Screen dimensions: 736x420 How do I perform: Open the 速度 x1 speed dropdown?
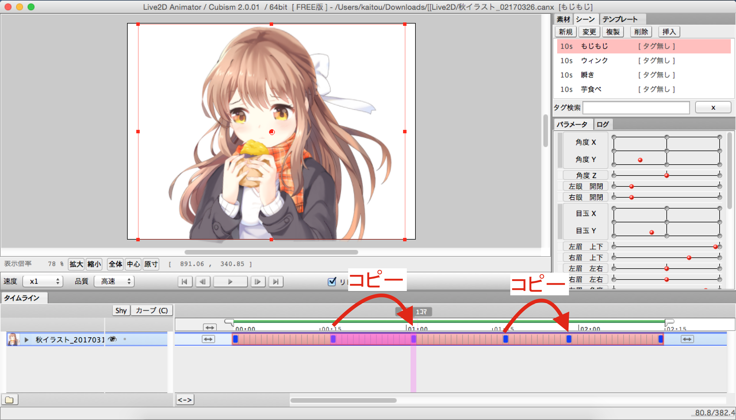pos(43,281)
